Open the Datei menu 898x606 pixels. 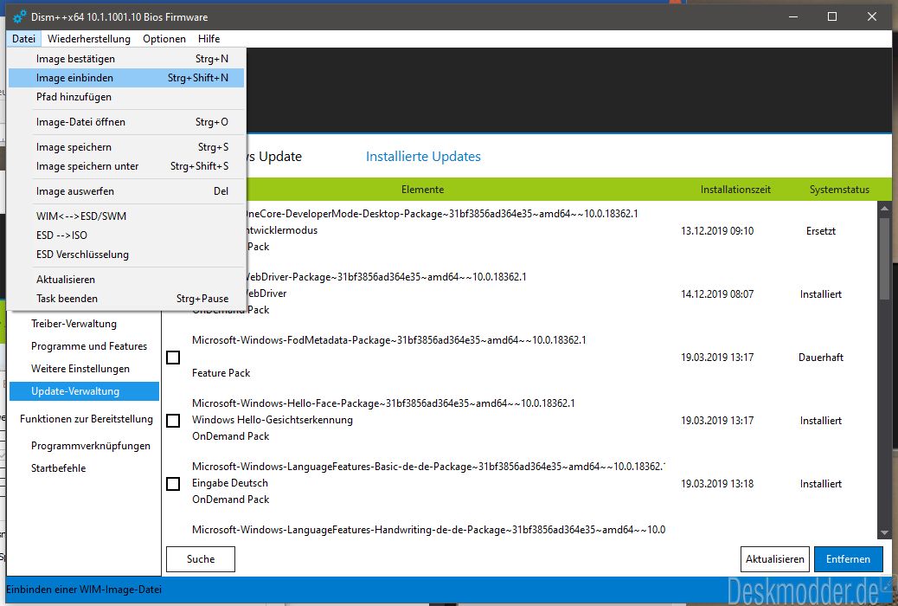click(x=23, y=38)
